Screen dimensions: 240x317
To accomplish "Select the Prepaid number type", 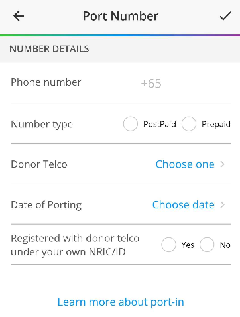I will pos(189,124).
